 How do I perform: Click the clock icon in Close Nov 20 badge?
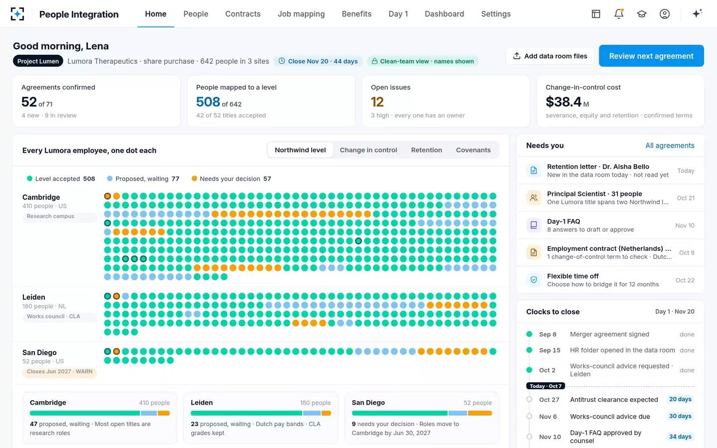[282, 61]
